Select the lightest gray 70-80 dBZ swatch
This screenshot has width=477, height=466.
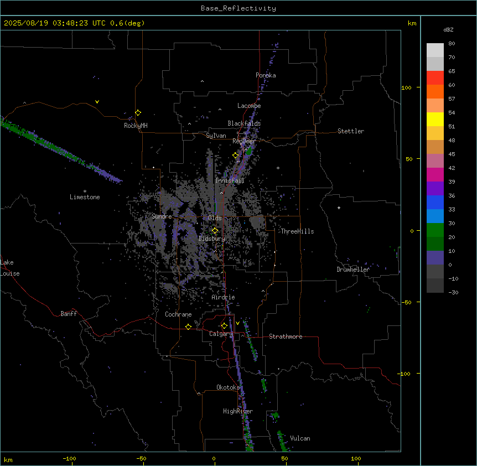pos(435,50)
